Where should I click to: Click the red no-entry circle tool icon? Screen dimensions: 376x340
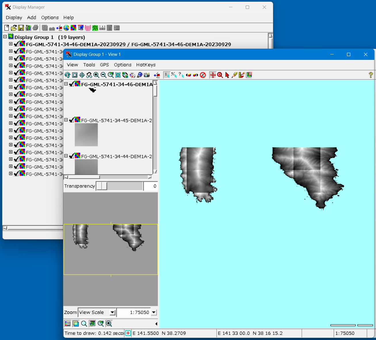click(203, 75)
